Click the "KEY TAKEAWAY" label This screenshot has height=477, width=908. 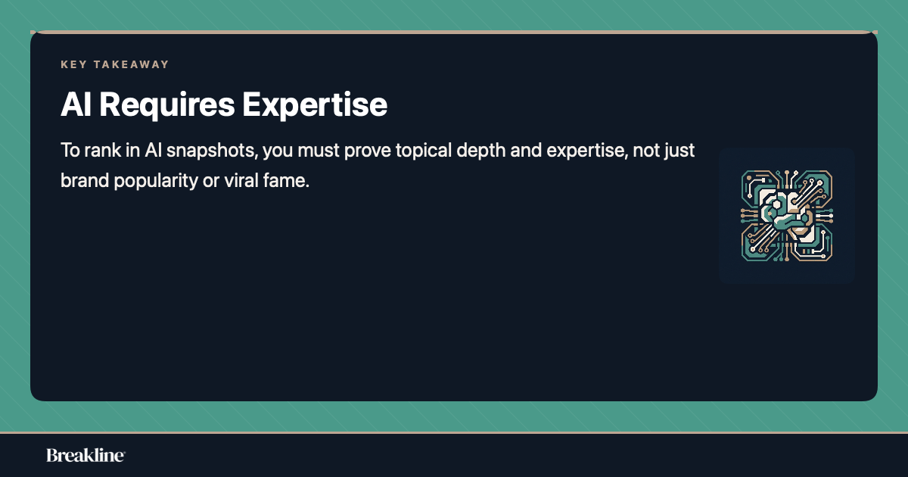click(115, 64)
